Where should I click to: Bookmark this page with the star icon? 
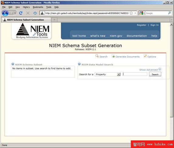[131, 13]
